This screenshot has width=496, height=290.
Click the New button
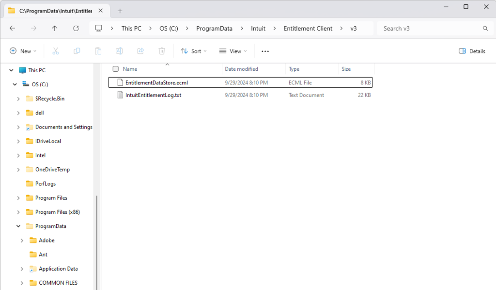point(23,51)
